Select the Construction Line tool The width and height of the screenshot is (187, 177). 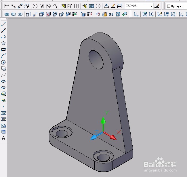(3, 31)
